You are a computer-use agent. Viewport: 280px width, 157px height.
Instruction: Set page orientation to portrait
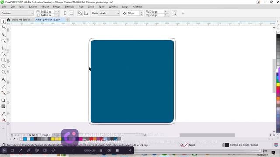(x=65, y=14)
